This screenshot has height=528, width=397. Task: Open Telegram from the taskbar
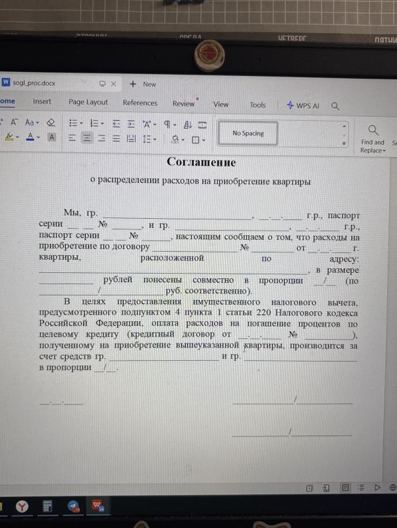click(73, 506)
